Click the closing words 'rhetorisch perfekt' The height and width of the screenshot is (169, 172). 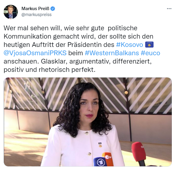67,70
